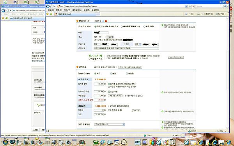Open the 편집(E) menu in Hmall window

(59, 10)
